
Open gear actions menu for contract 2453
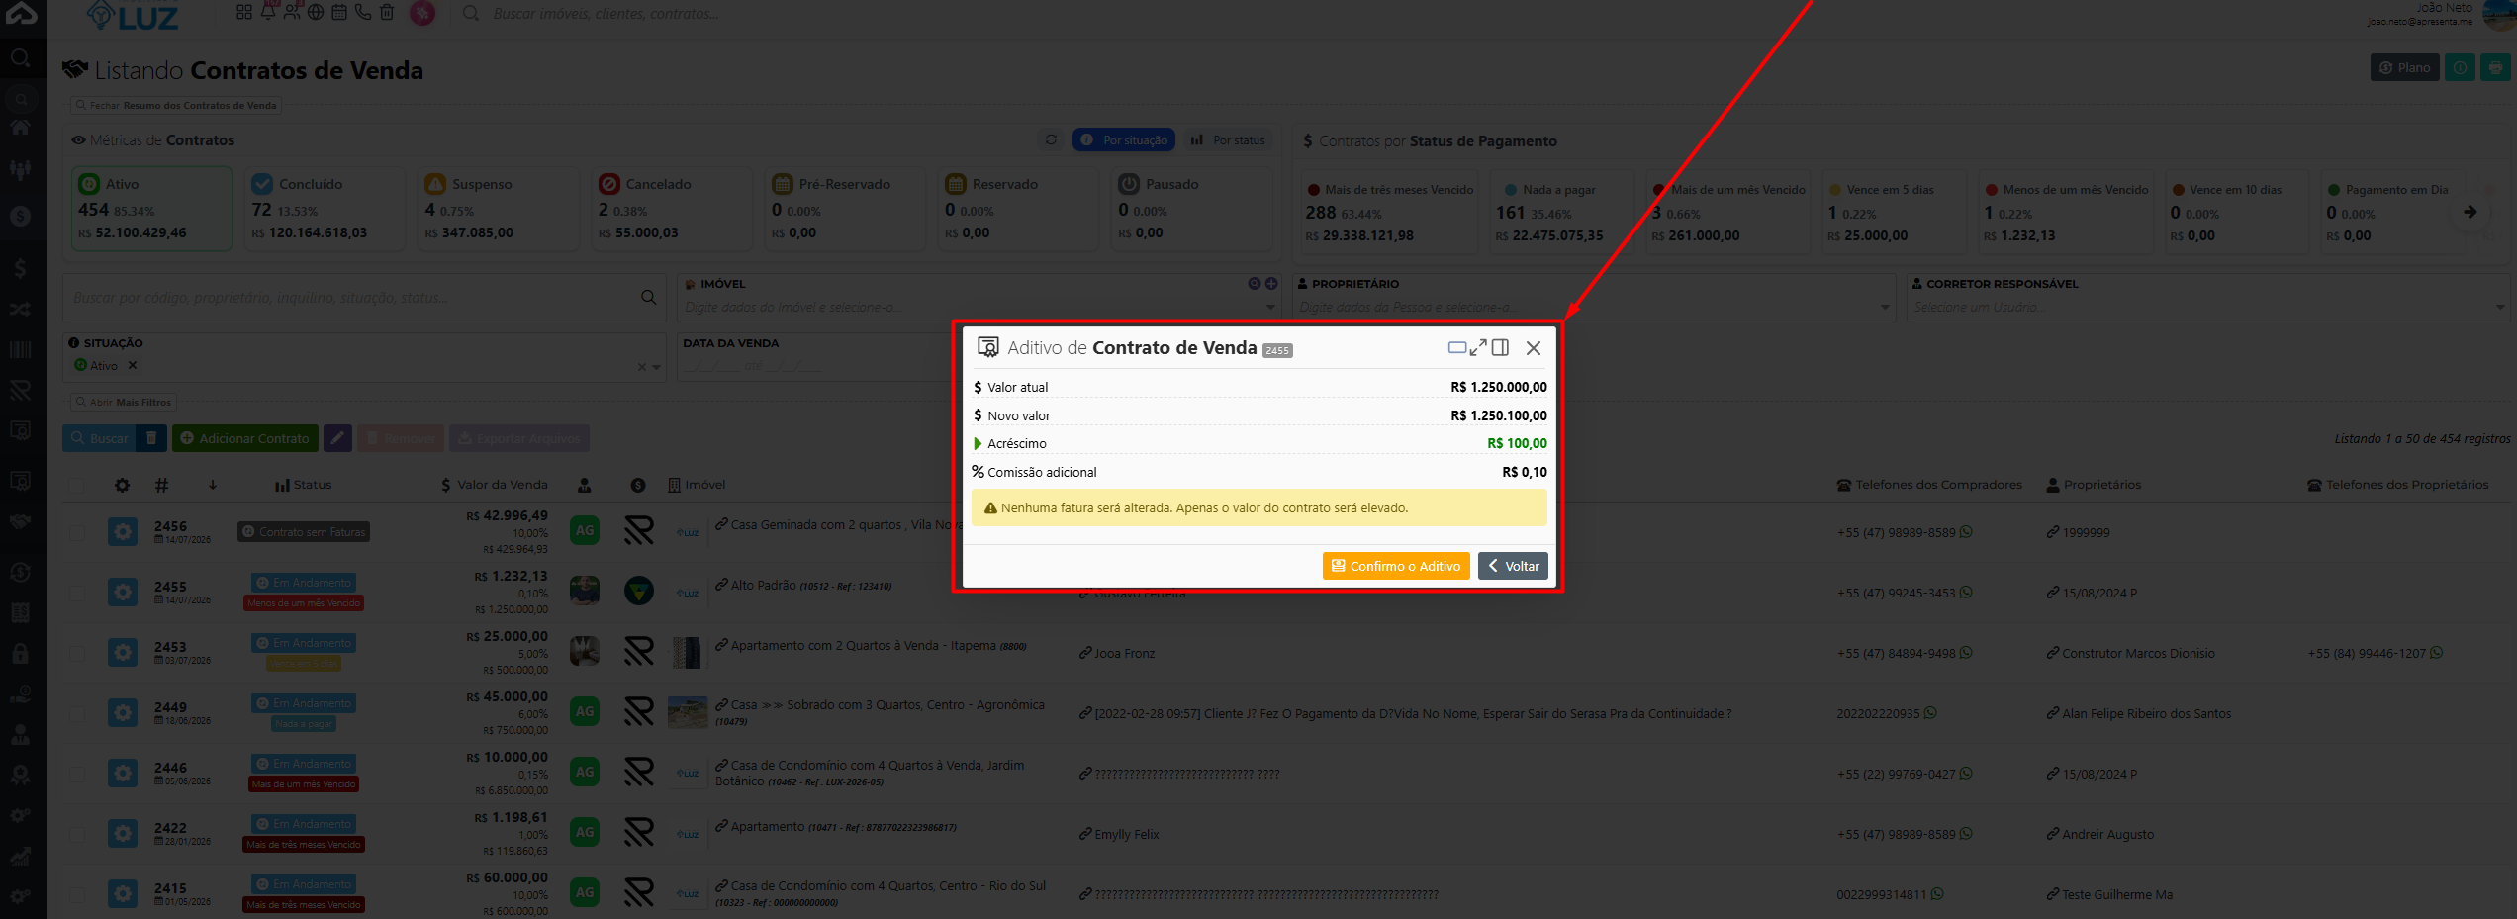123,653
